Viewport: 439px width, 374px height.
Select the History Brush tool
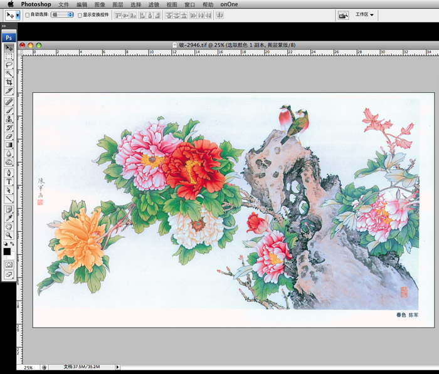[9, 128]
